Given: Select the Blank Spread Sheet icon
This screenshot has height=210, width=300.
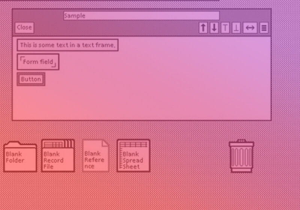Looking at the screenshot, I should [x=133, y=156].
